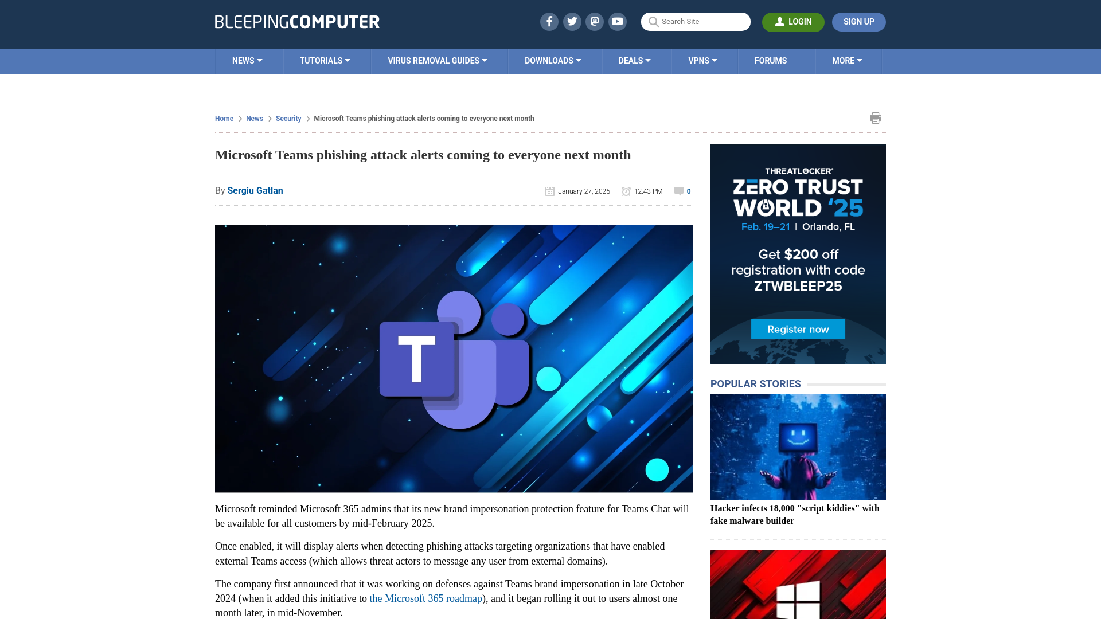Viewport: 1101px width, 619px height.
Task: Navigate to News breadcrumb link
Action: [255, 118]
